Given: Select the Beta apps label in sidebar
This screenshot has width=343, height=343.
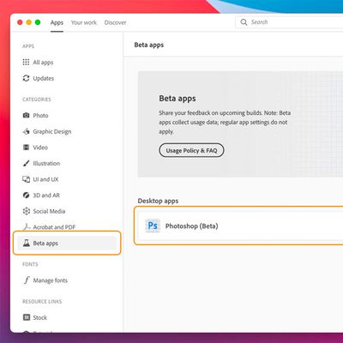Looking at the screenshot, I should coord(45,244).
